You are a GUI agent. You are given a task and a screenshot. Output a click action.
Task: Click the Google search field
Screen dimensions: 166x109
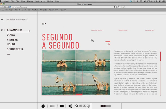[142, 7]
